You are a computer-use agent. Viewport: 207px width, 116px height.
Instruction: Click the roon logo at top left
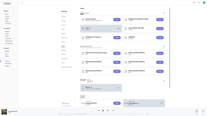pos(7,3)
